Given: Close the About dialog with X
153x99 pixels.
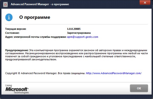Looking at the screenshot, I should (145, 3).
